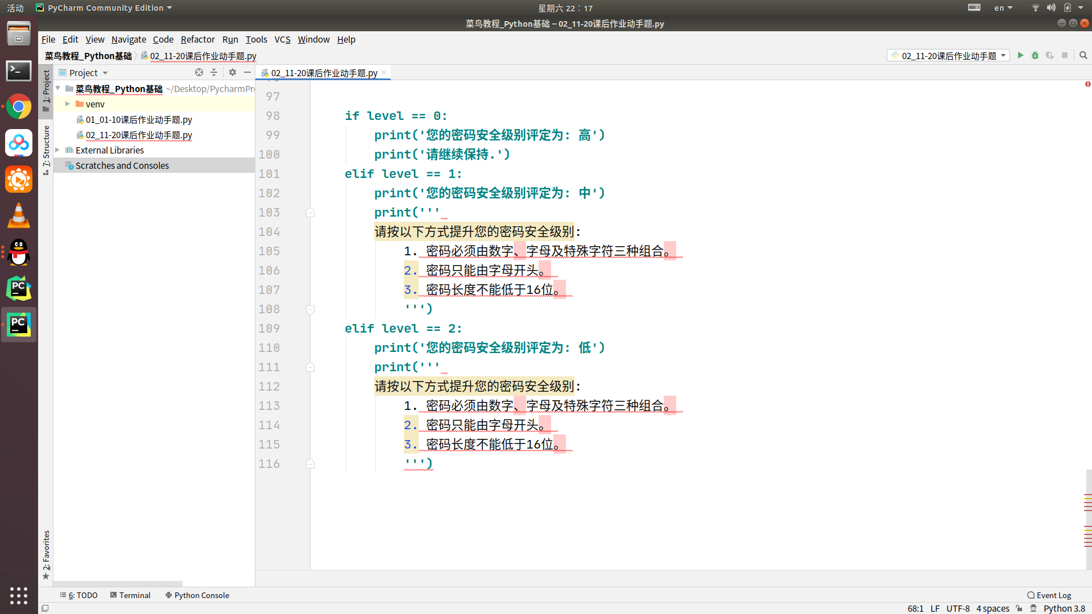The width and height of the screenshot is (1092, 614).
Task: Open the en input source dropdown
Action: (1003, 8)
